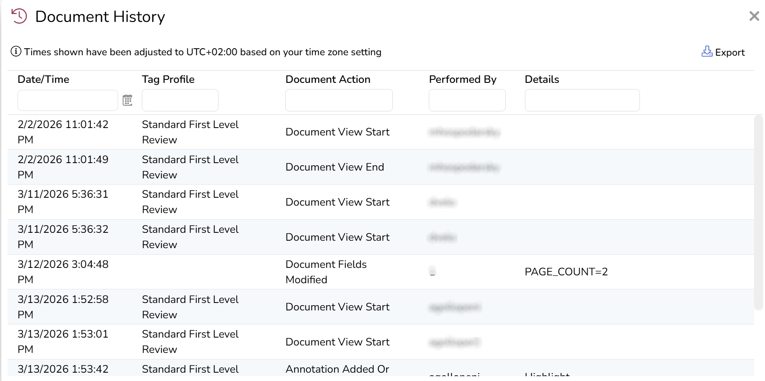Viewport: 765px width, 381px height.
Task: Click the Details filter input box
Action: tap(582, 100)
